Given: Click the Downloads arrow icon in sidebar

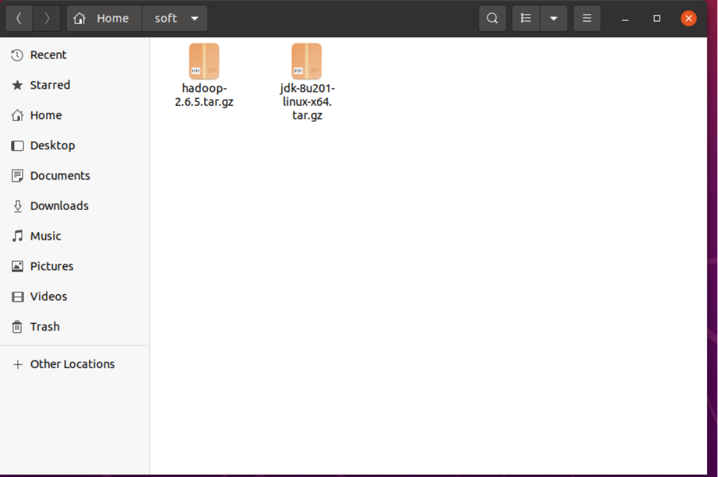Looking at the screenshot, I should tap(17, 206).
